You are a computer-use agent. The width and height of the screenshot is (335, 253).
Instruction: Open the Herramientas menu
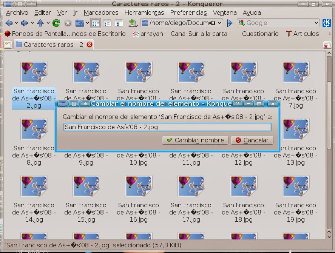tap(144, 12)
